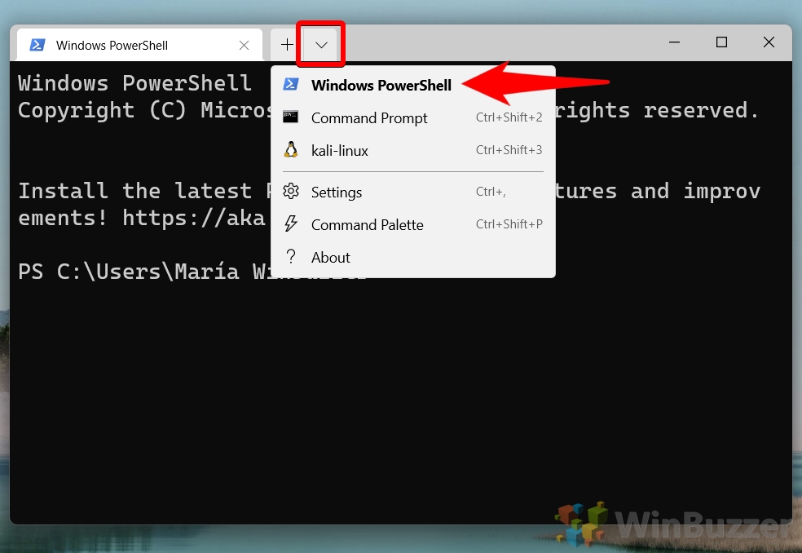Select Windows PowerShell from the dropdown menu
Screen dimensions: 802x553
412,85
